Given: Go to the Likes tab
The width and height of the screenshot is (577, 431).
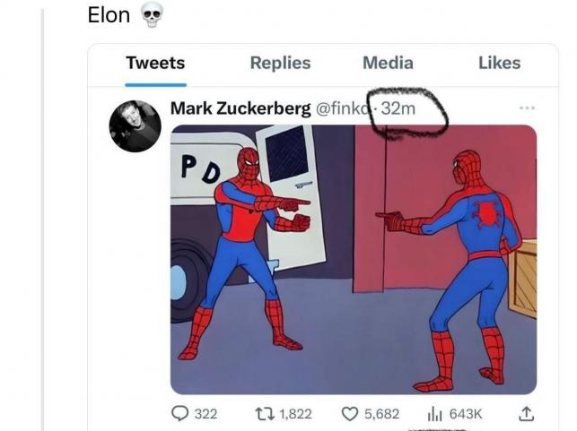Looking at the screenshot, I should coord(499,63).
